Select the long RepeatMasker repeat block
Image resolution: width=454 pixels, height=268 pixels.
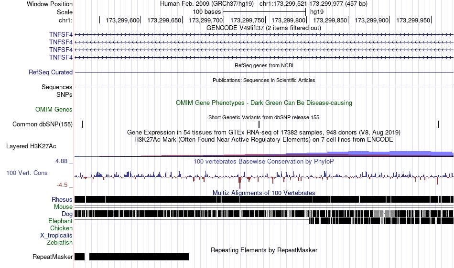139,257
